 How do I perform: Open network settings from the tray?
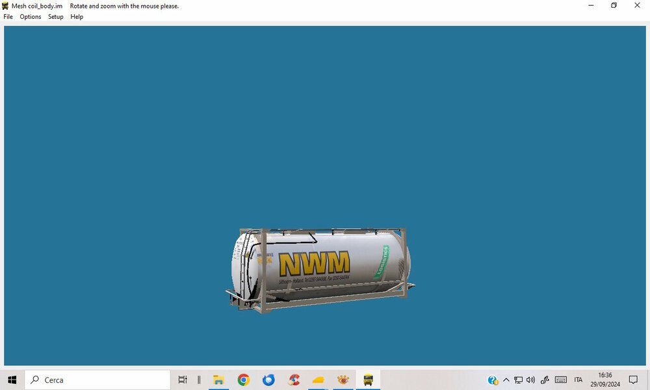pyautogui.click(x=518, y=380)
